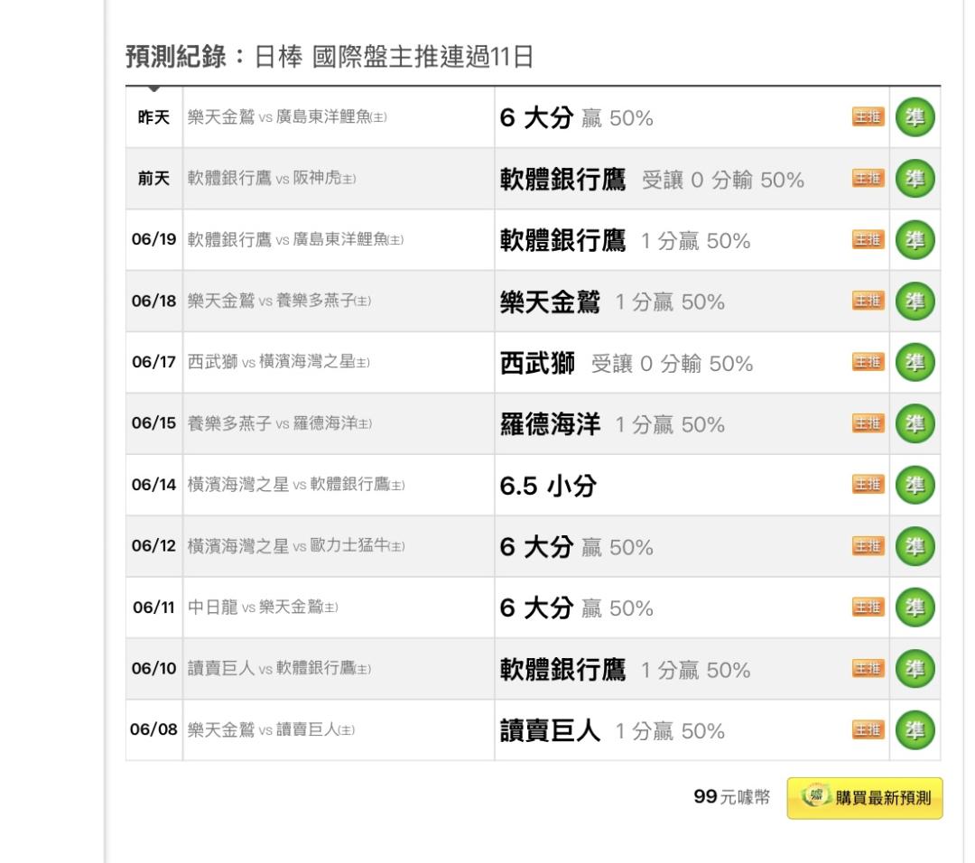Screen dimensions: 975x863
Task: Click the 預測紀錄 heading title
Action: [x=330, y=57]
